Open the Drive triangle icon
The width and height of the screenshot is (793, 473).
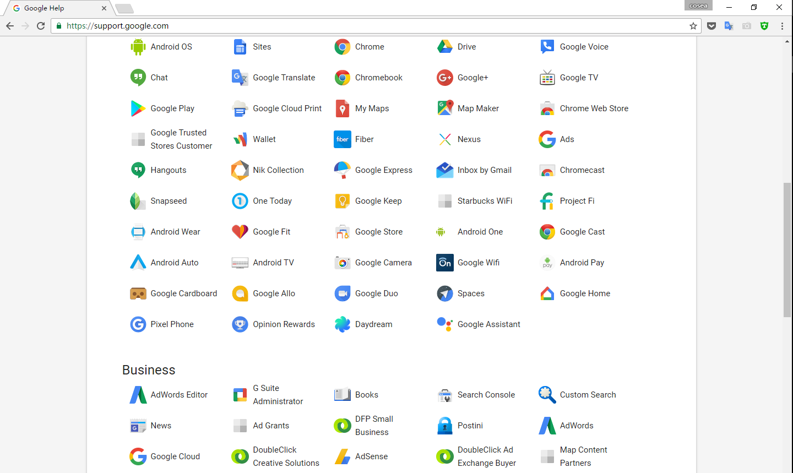[445, 47]
